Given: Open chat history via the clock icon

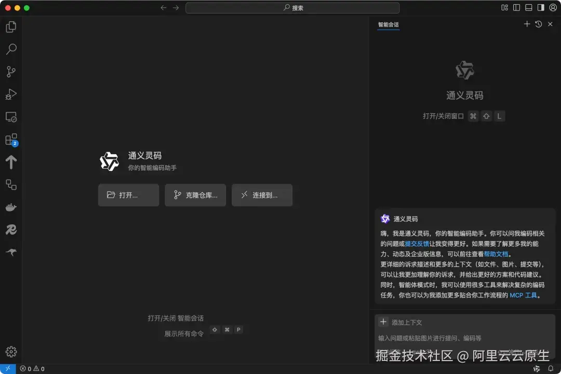Looking at the screenshot, I should (539, 24).
